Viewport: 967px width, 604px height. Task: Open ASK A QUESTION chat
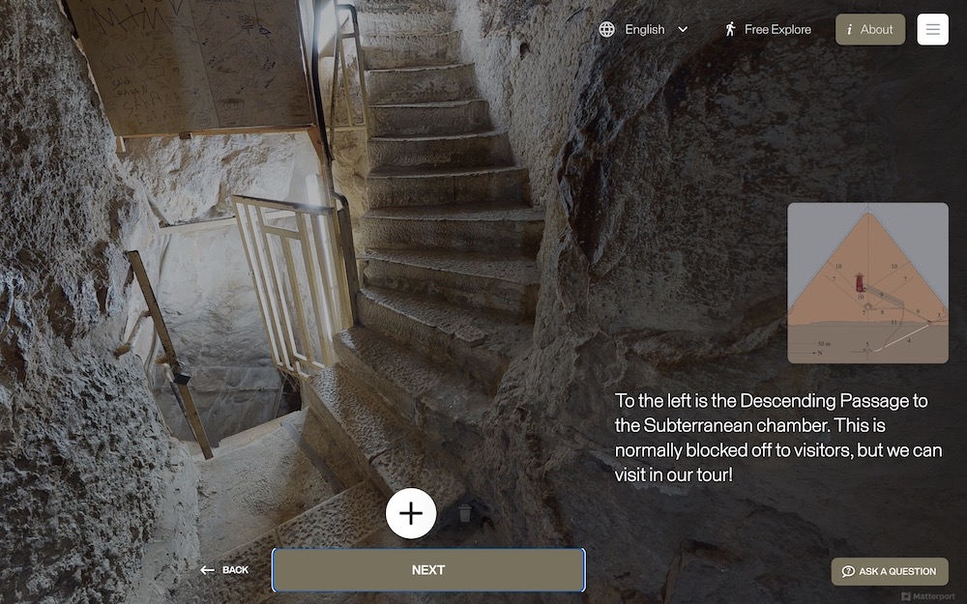(890, 571)
